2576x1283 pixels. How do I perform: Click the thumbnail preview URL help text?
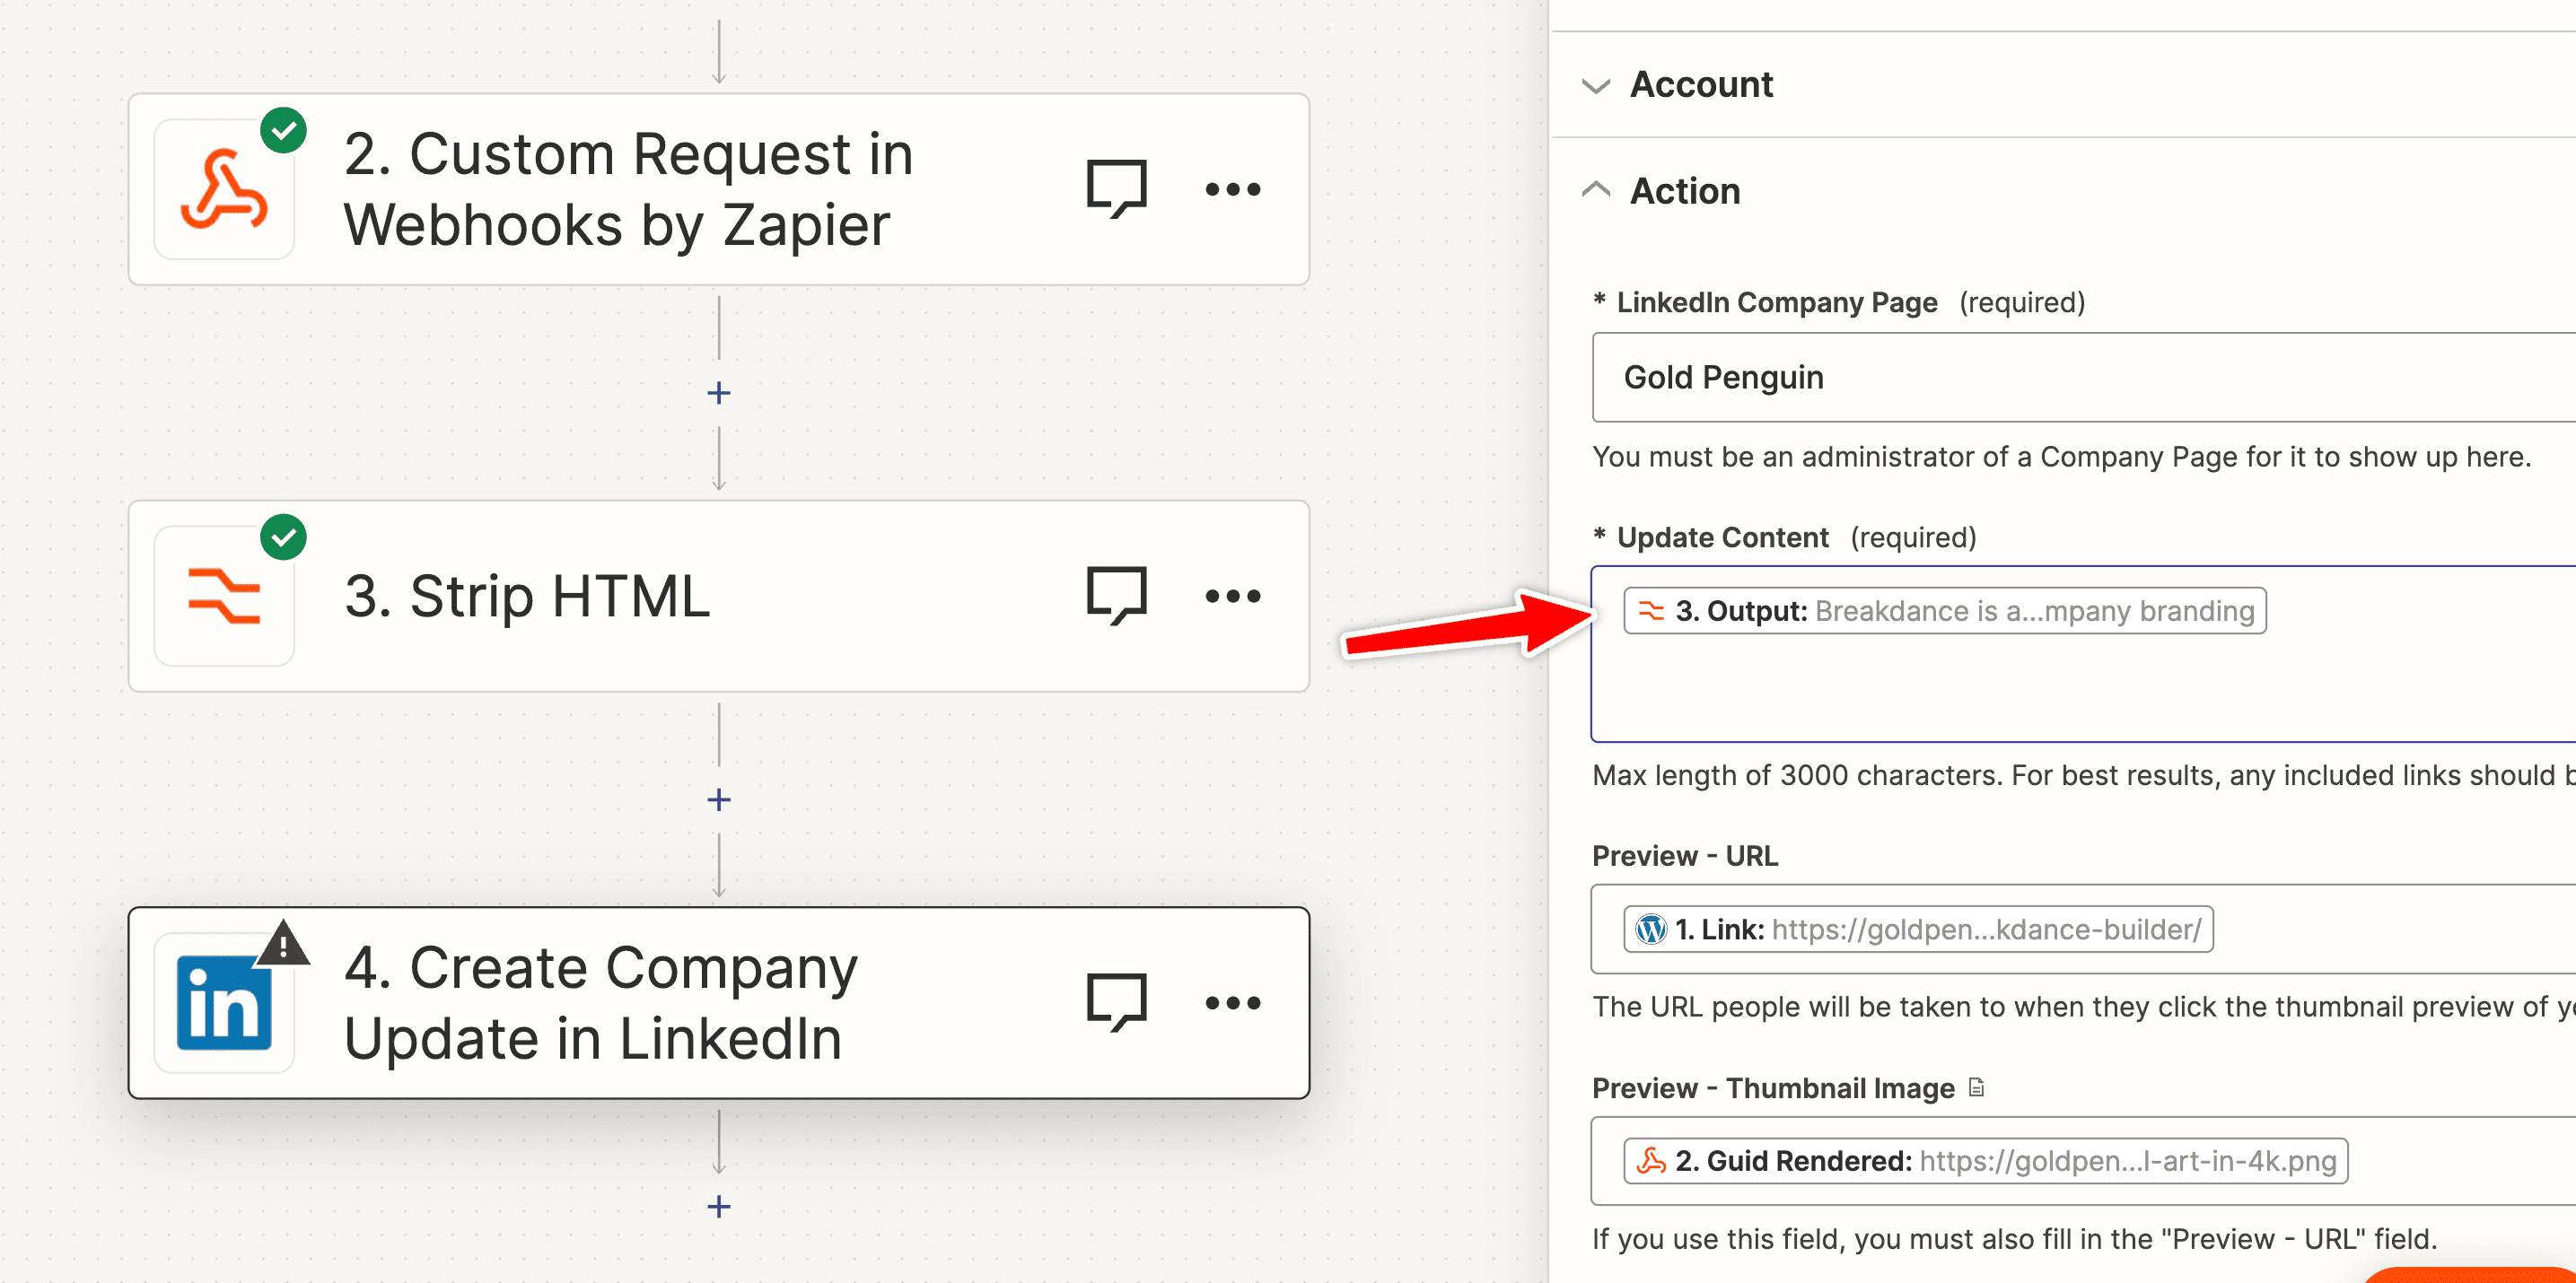click(x=2084, y=1007)
